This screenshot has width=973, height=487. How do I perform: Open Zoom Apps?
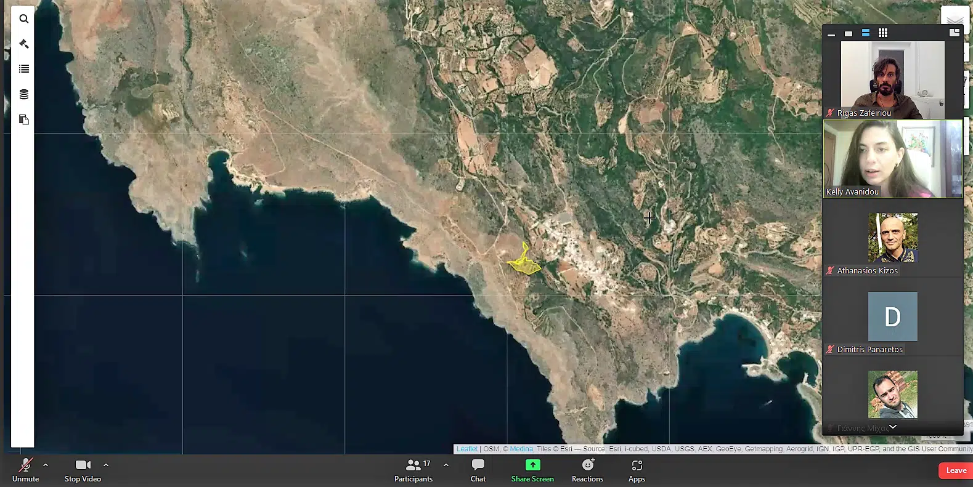click(637, 470)
